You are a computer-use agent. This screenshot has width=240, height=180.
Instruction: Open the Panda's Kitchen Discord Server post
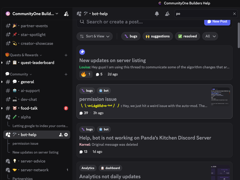(x=145, y=138)
